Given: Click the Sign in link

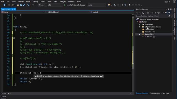Looking at the screenshot, I should [x=168, y=2].
